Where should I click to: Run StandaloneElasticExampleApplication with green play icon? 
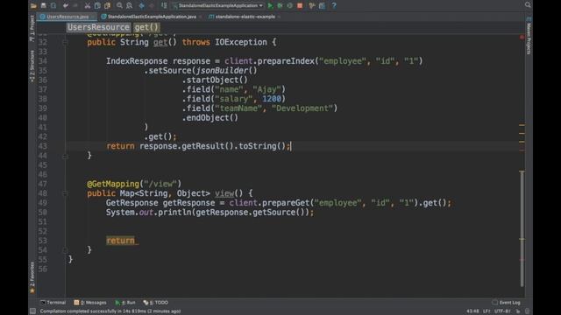pyautogui.click(x=270, y=5)
